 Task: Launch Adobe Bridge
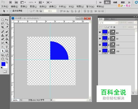click(10, 2)
